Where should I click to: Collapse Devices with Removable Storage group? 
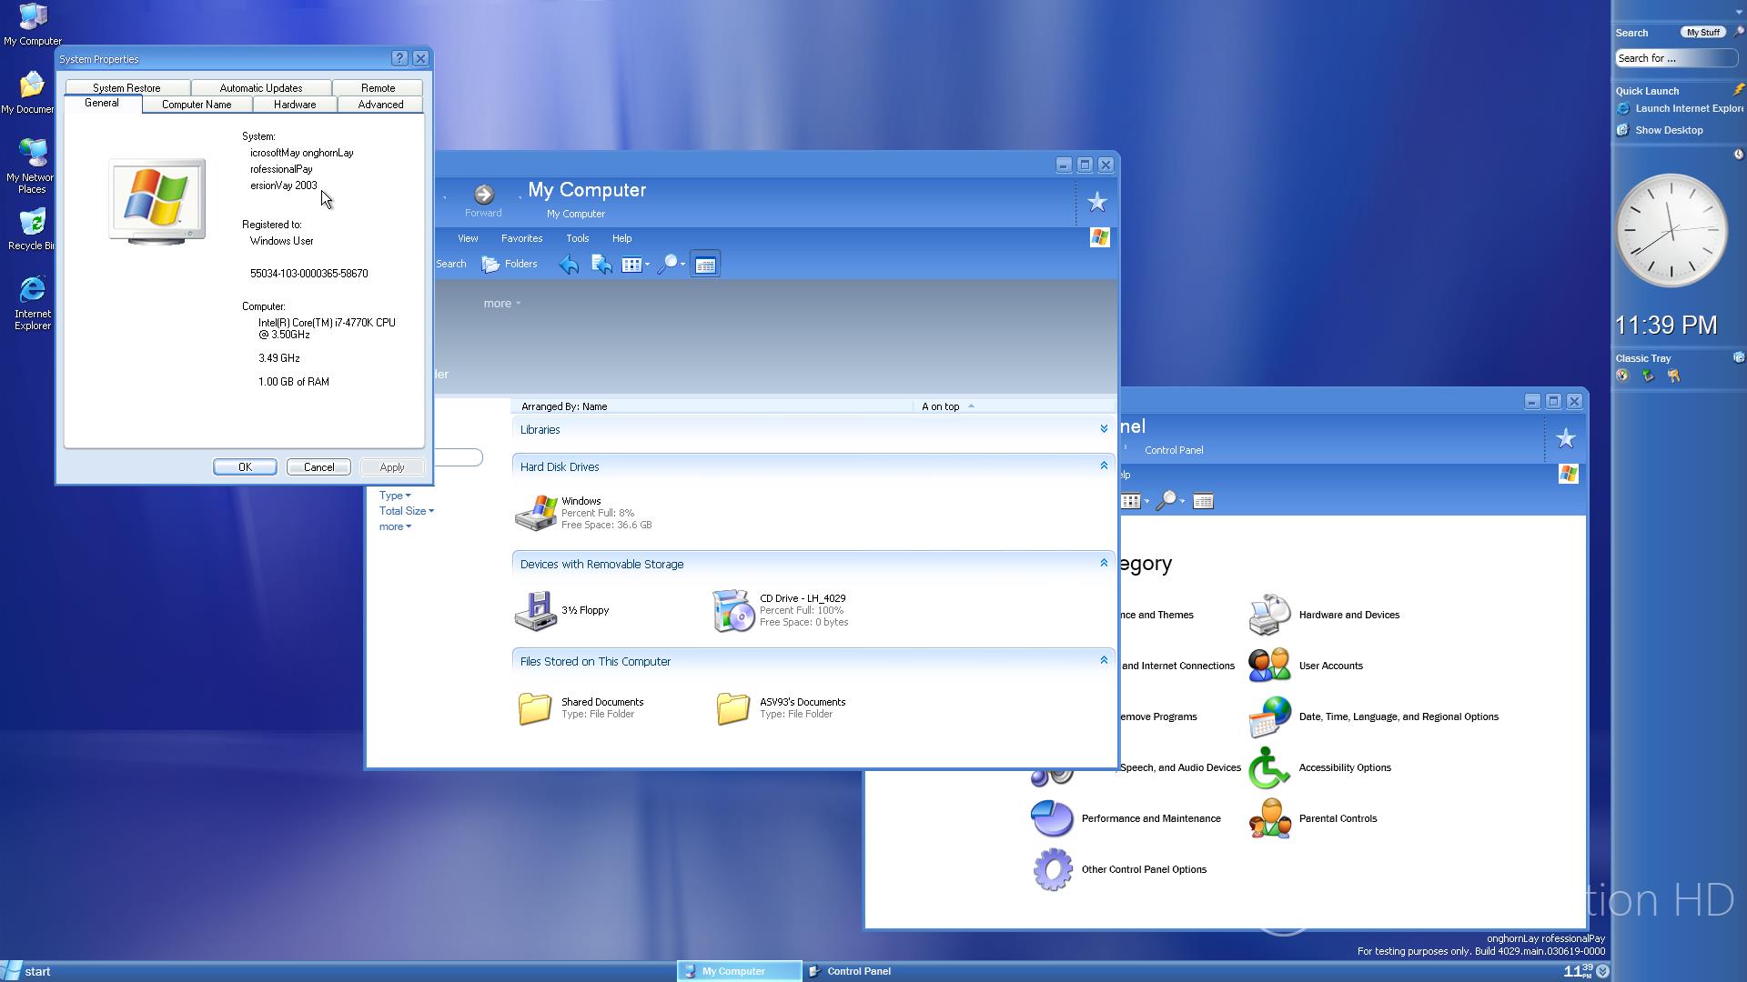[1104, 564]
